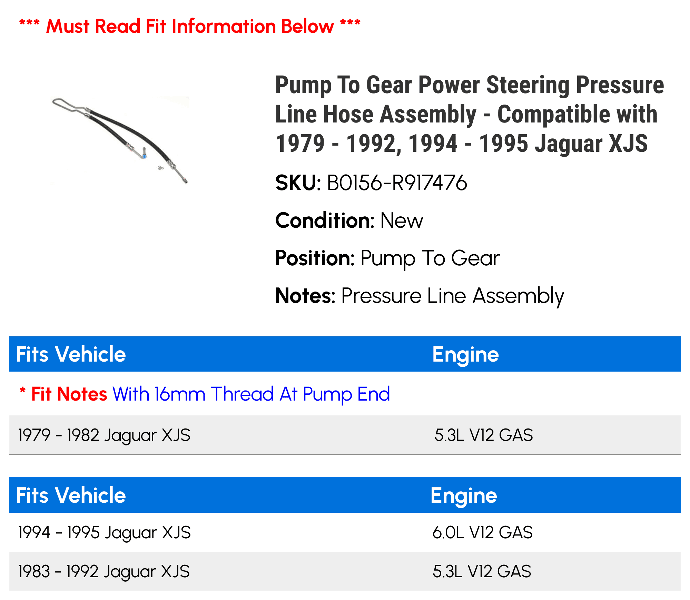Click the 5.3L V12 GAS engine cell for 1979-1982
Viewport: 690px width, 600px height.
pyautogui.click(x=484, y=435)
